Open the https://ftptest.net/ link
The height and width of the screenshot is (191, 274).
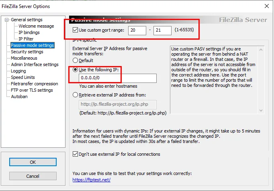click(x=91, y=180)
